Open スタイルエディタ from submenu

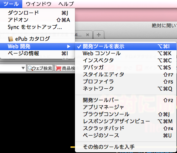click(126, 75)
